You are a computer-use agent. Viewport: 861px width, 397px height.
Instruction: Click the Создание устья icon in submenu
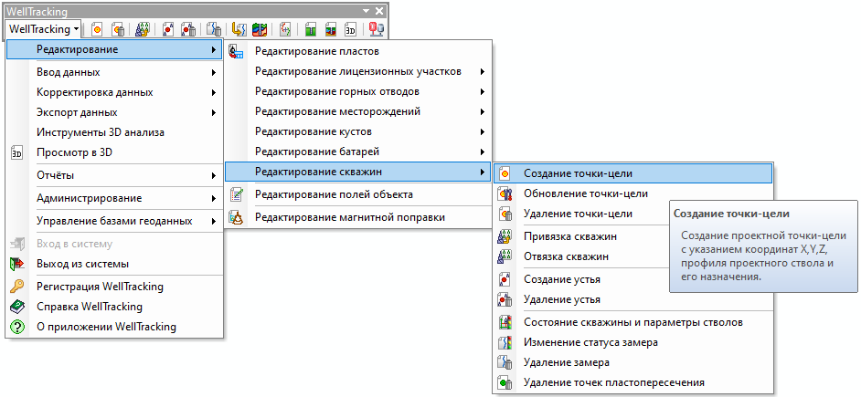504,279
